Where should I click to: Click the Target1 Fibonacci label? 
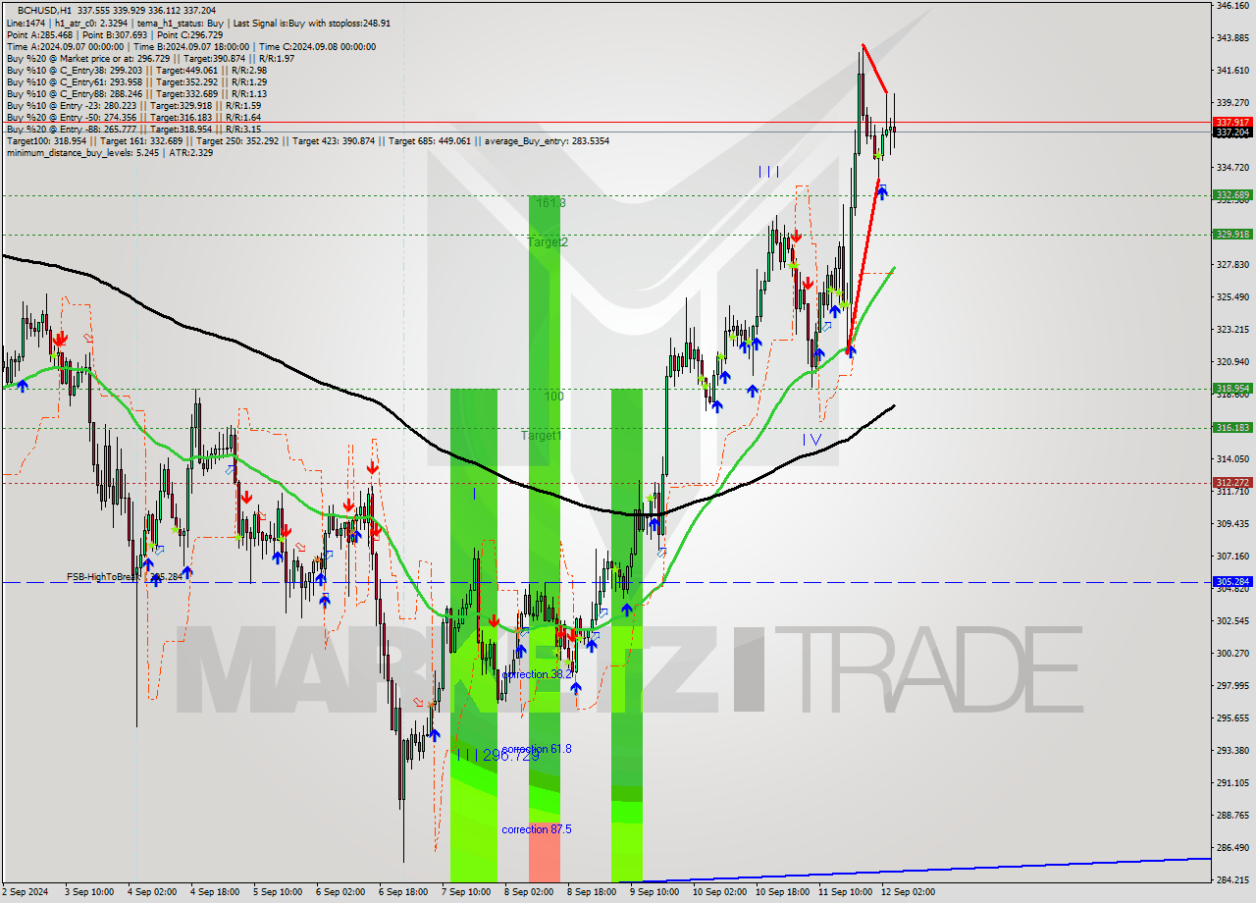point(542,435)
